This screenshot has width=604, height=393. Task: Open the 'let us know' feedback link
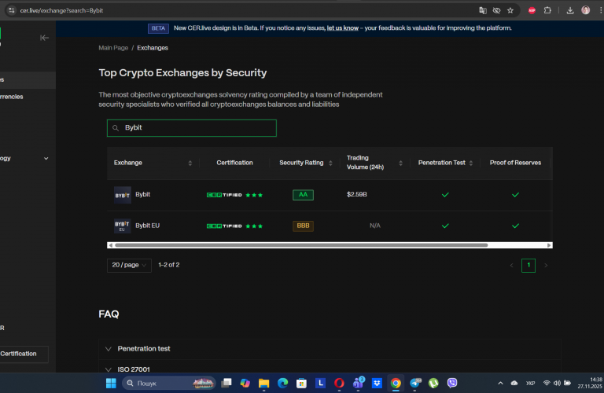[342, 28]
